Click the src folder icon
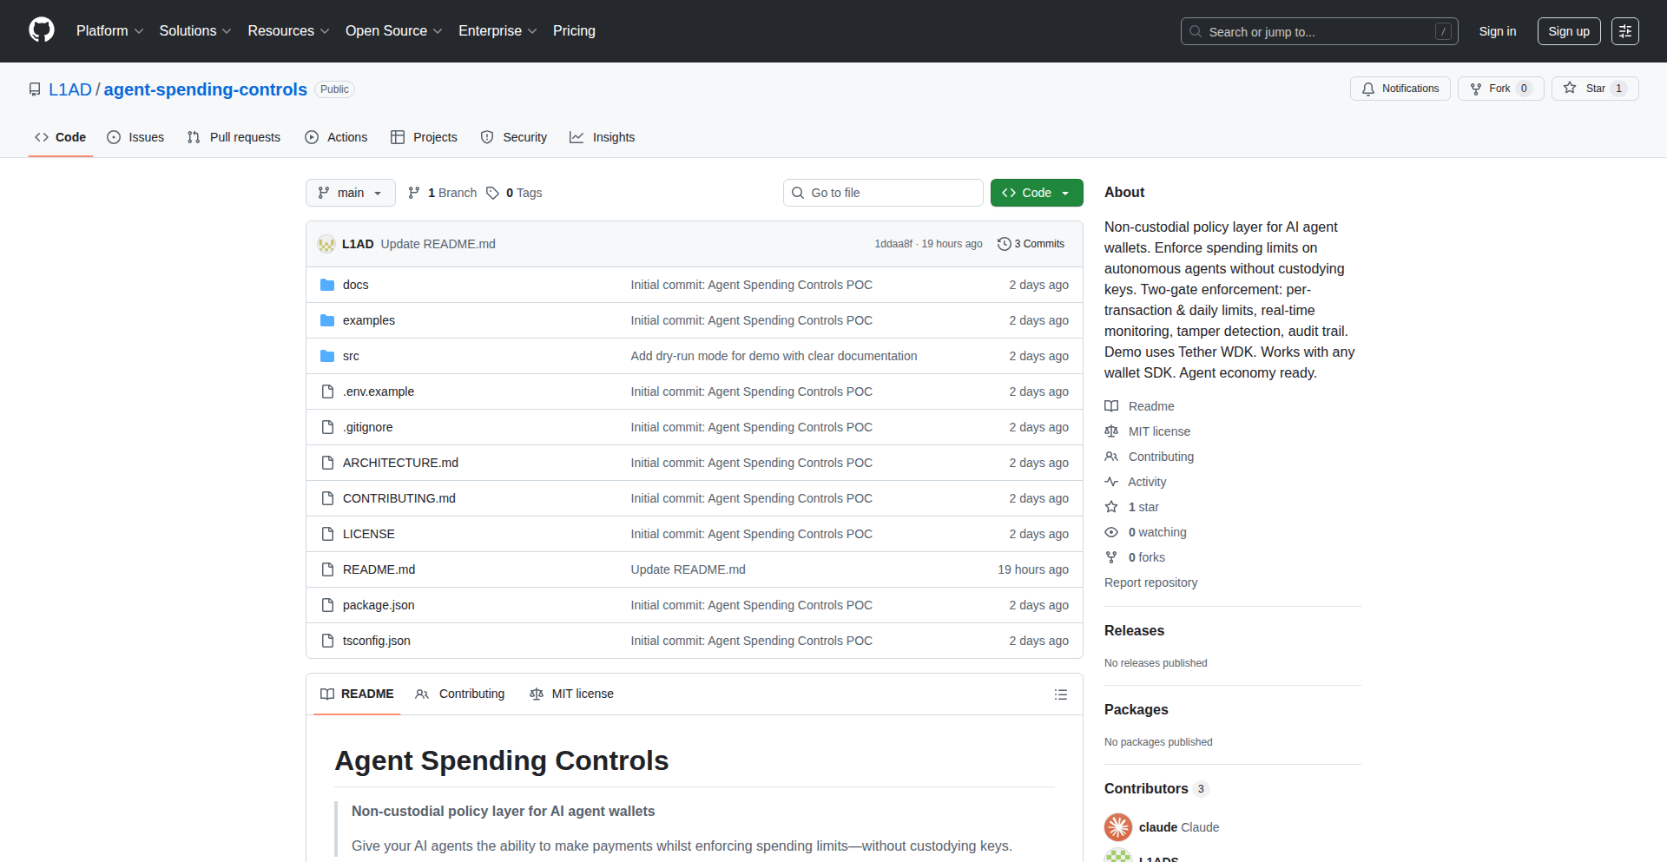The image size is (1667, 862). coord(327,356)
